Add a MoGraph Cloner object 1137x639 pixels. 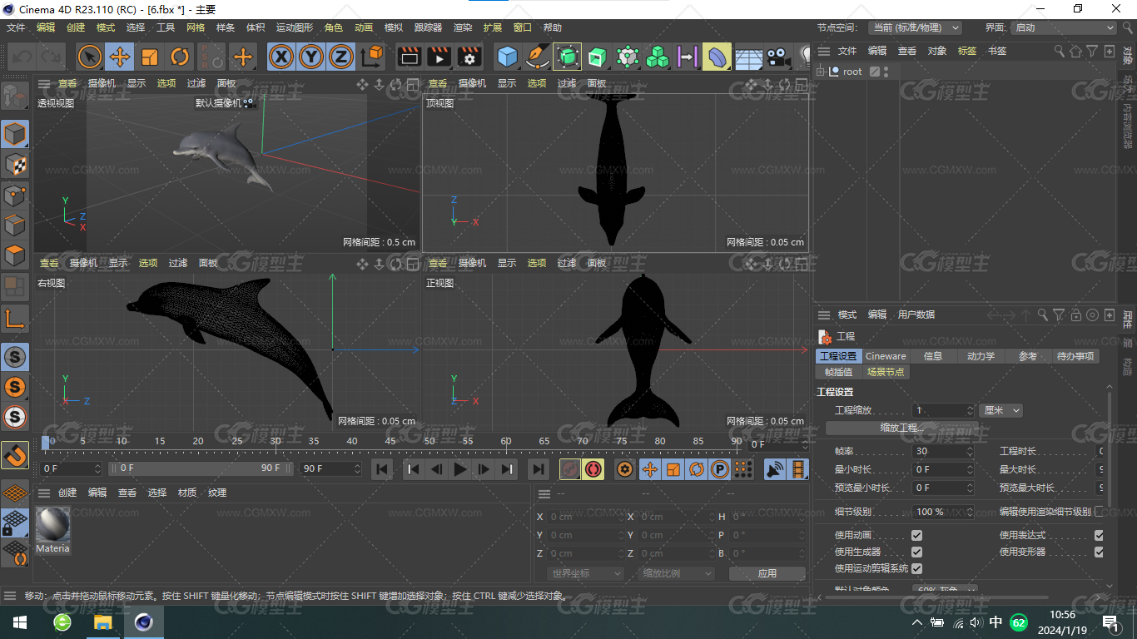point(658,57)
